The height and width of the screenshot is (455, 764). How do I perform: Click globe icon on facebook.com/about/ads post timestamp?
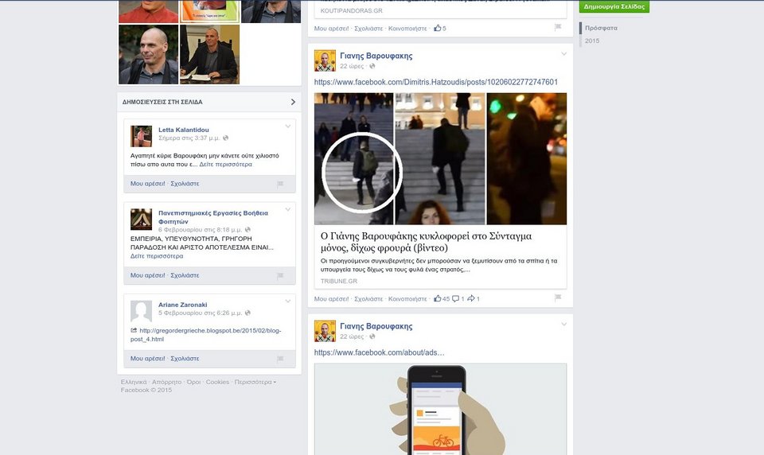[372, 336]
